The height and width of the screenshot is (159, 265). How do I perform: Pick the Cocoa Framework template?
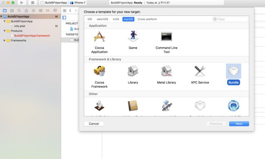point(99,77)
